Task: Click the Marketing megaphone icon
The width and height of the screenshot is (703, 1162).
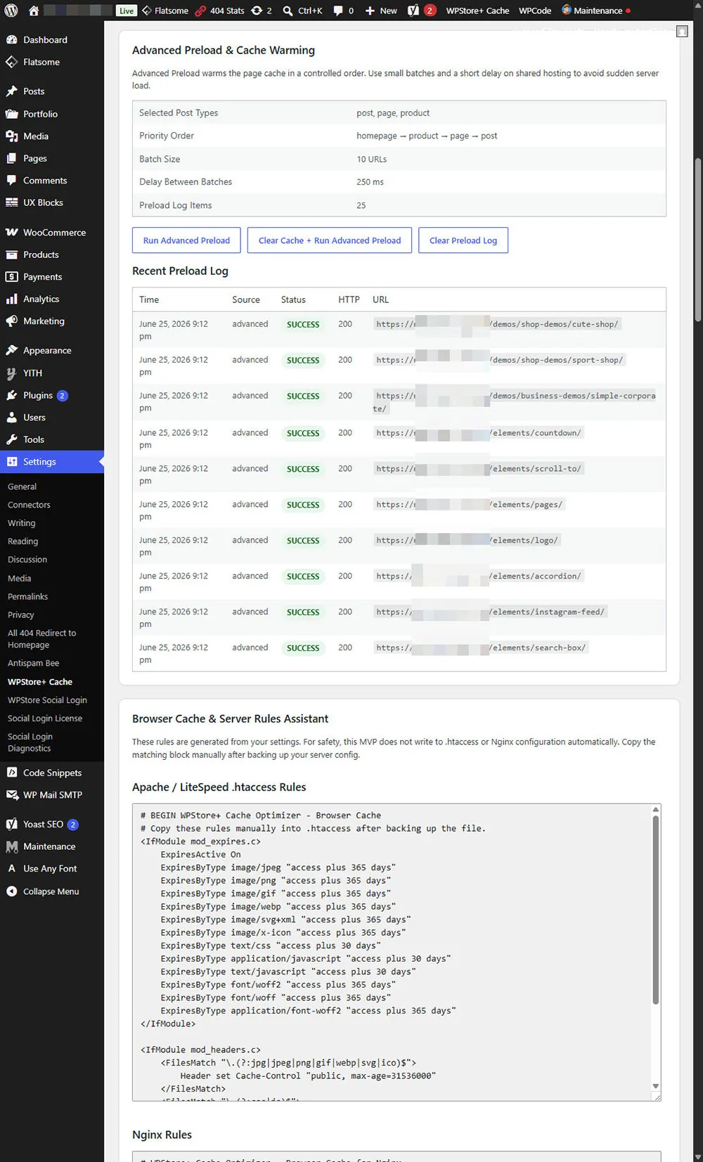Action: tap(11, 321)
